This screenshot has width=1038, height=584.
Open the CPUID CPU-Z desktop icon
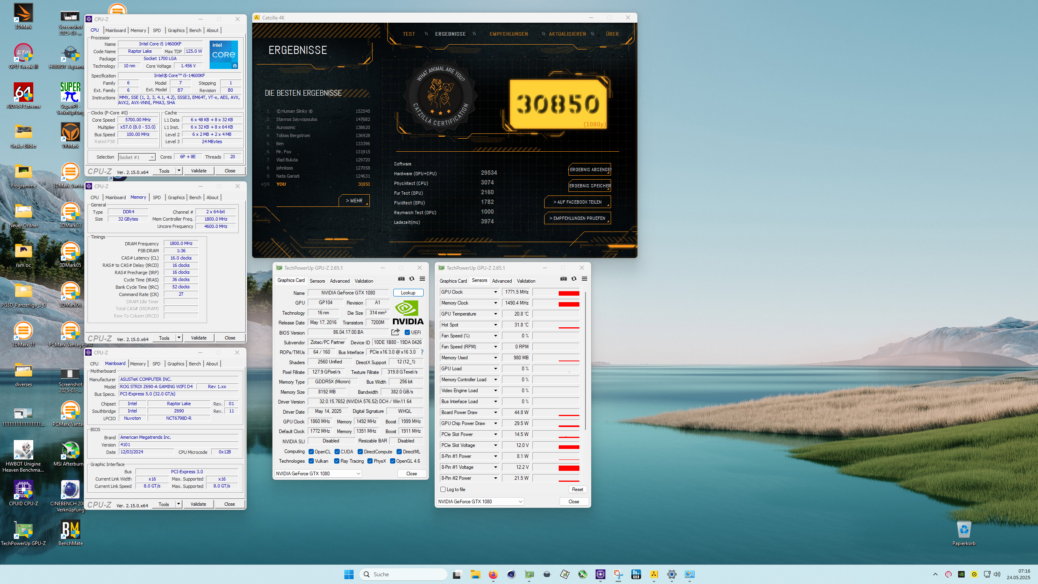23,493
